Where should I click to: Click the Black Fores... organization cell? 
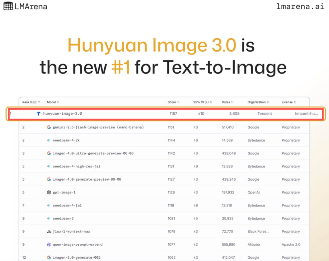pos(258,231)
